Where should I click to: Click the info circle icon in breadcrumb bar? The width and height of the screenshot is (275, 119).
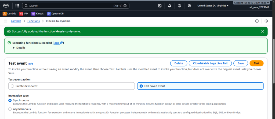coord(257,21)
